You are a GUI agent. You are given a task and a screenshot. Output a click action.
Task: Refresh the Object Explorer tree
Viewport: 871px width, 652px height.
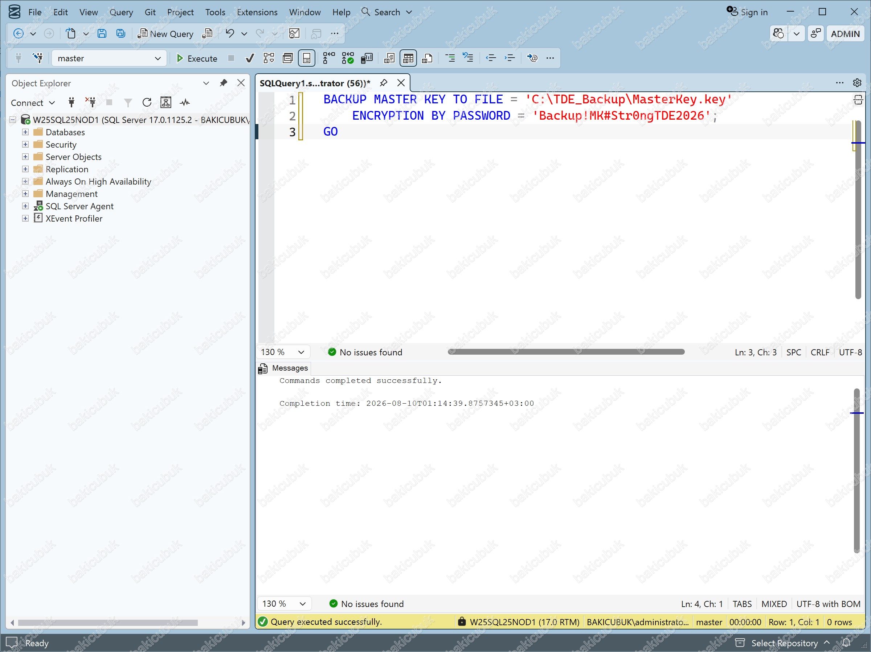(147, 103)
